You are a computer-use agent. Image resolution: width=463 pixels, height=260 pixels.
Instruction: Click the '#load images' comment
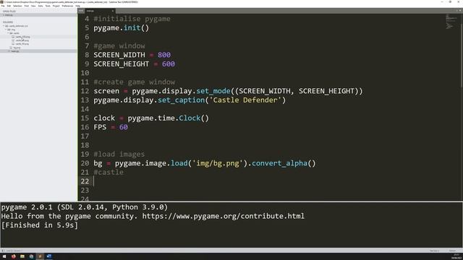click(x=119, y=154)
